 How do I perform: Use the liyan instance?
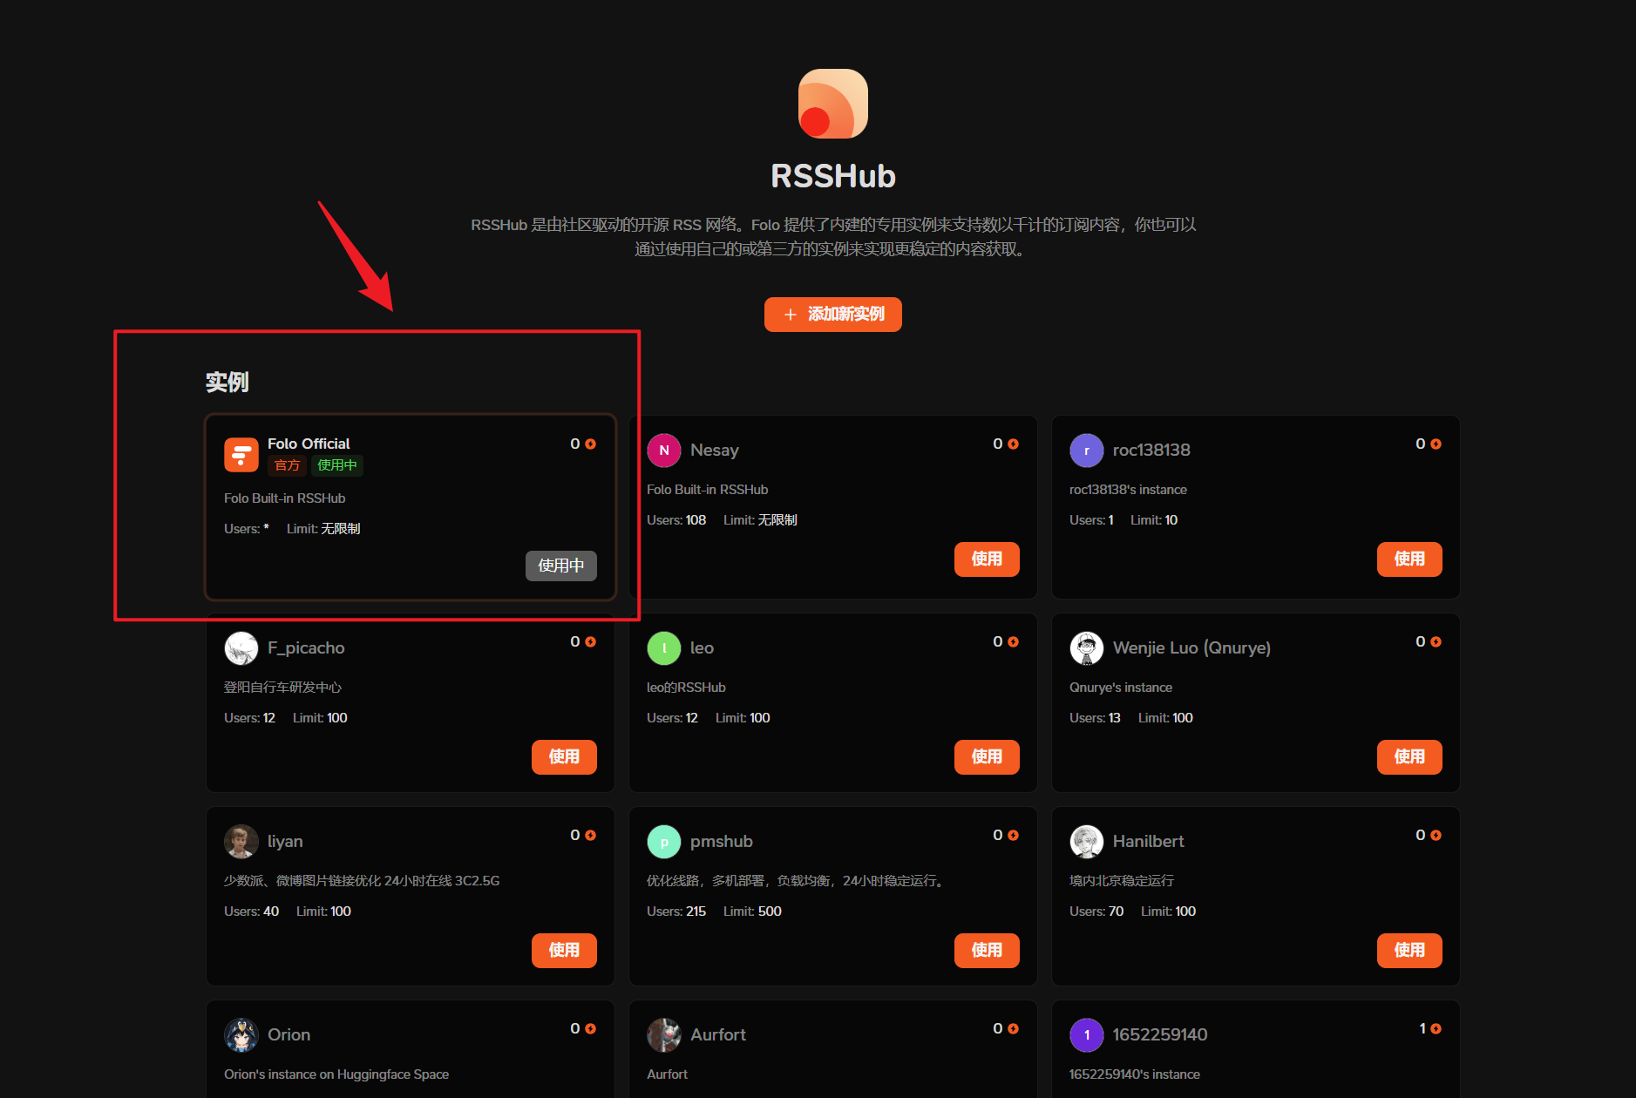pyautogui.click(x=564, y=951)
